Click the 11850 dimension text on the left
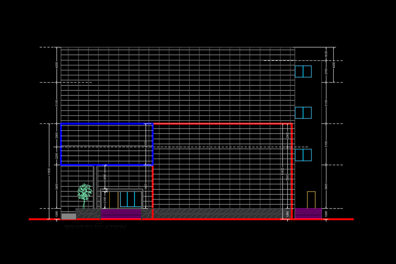 (49, 172)
